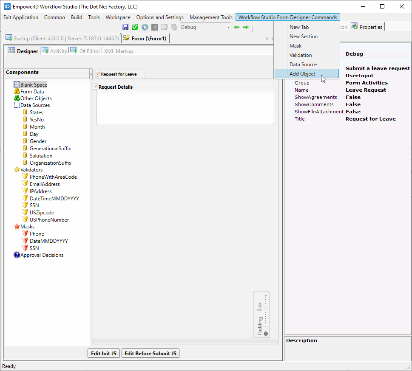Click the Visual Studio toolbar icon
The image size is (412, 371).
pos(154,27)
